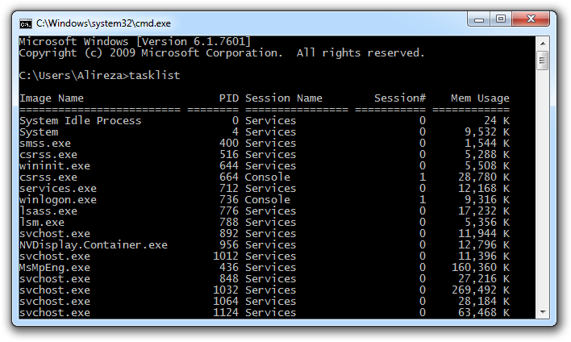Click the Mem Usage column header
This screenshot has height=342, width=571.
tap(480, 98)
